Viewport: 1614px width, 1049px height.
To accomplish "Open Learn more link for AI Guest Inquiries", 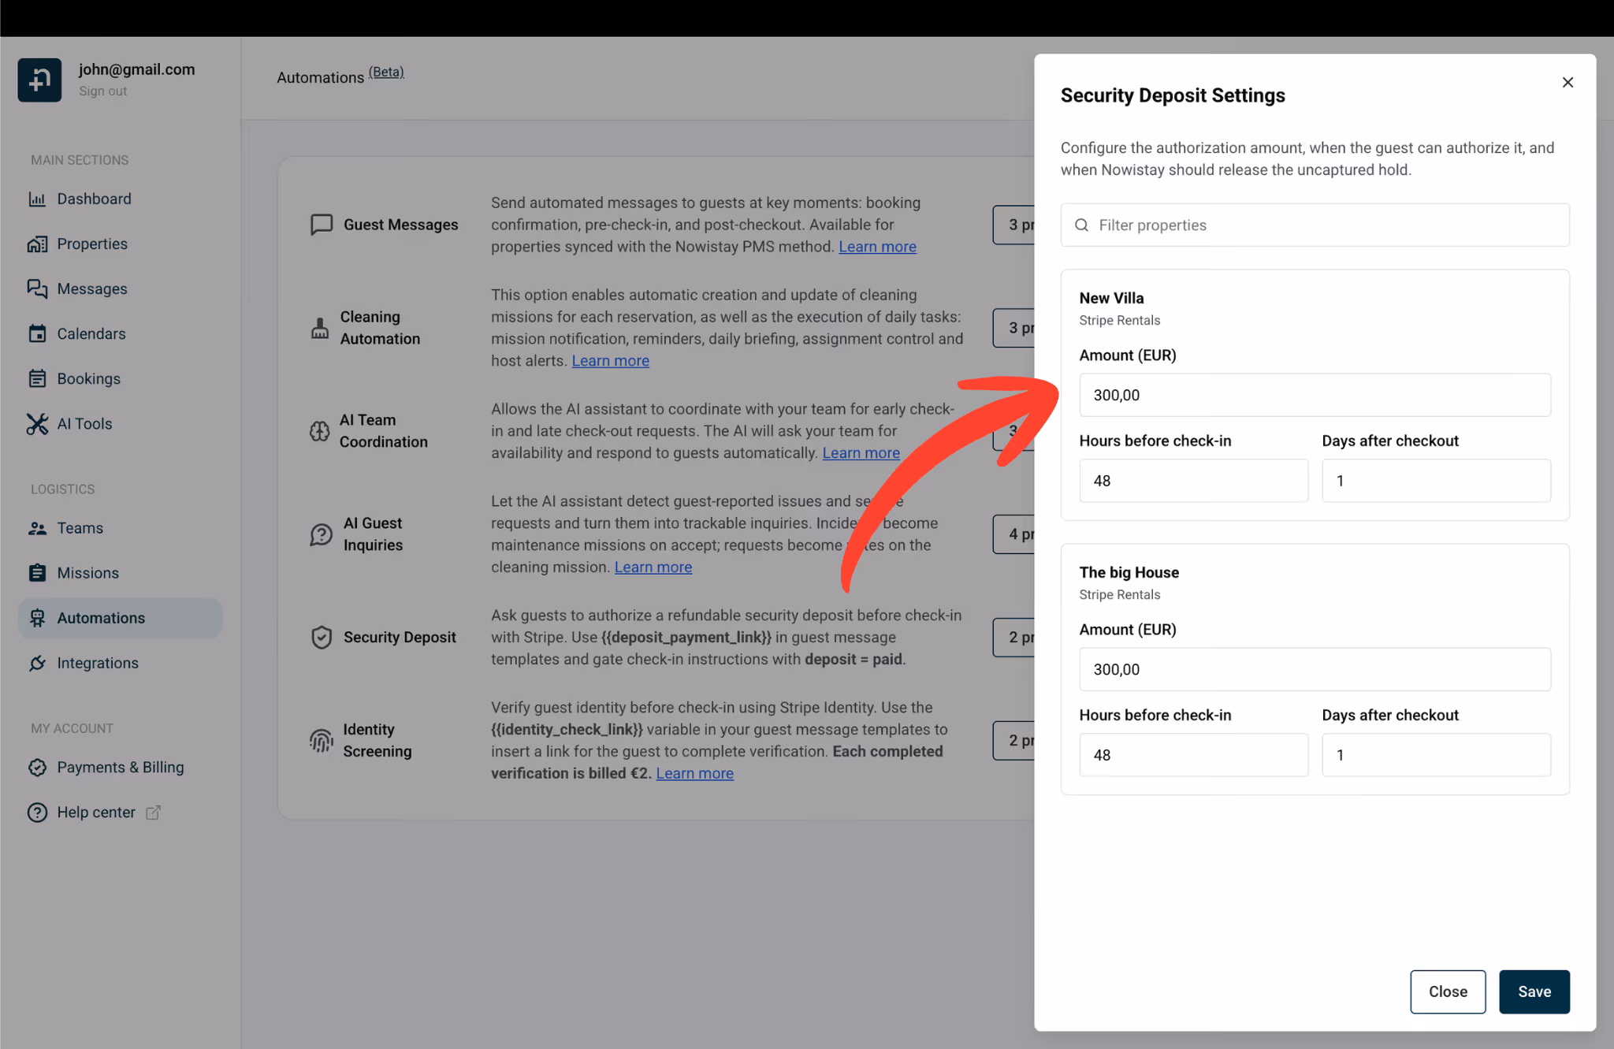I will coord(653,567).
